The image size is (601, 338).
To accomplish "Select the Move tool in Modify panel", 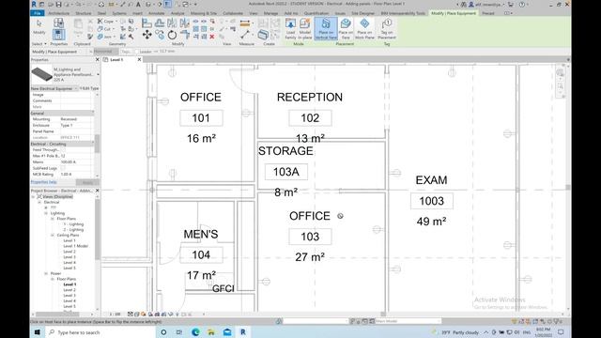I will point(146,36).
